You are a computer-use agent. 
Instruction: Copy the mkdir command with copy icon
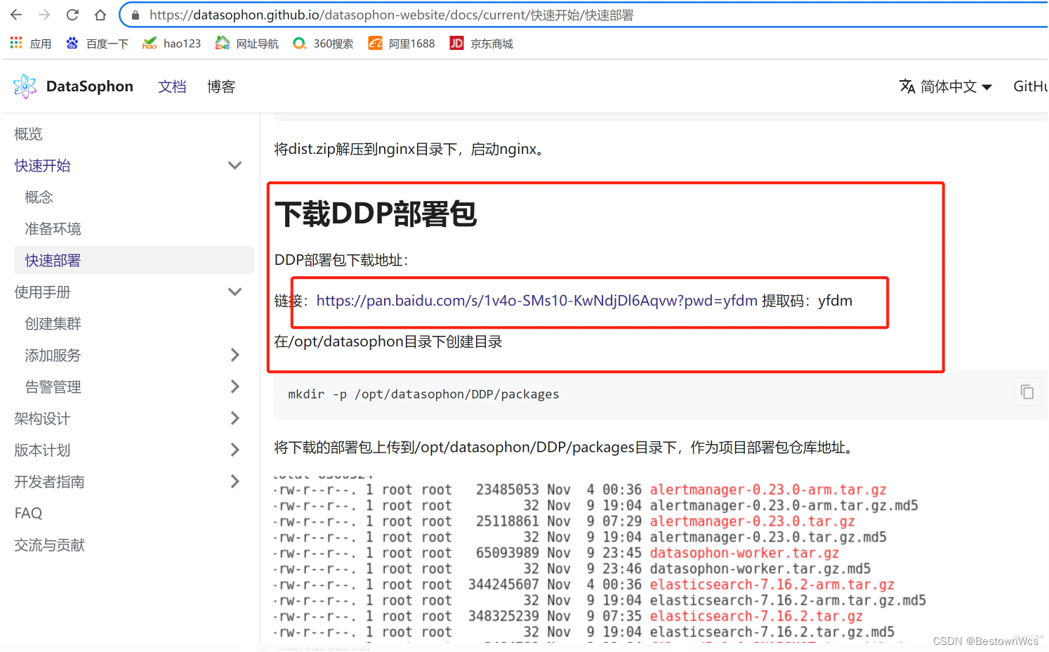[1027, 392]
